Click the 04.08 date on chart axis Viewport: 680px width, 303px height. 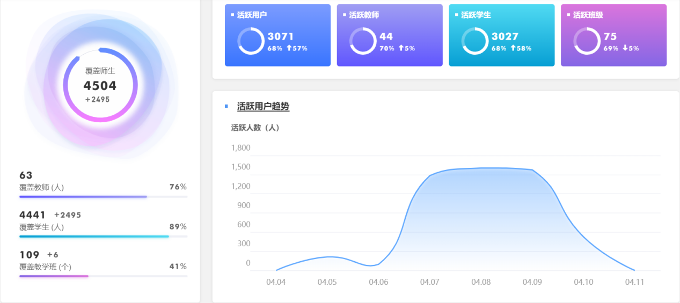coord(481,282)
